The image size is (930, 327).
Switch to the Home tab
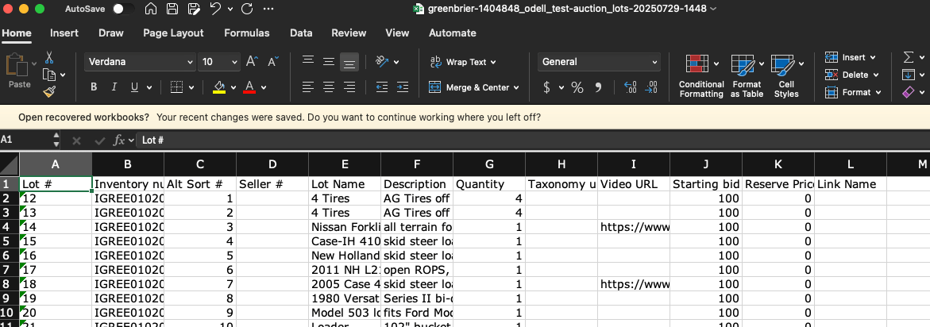coord(17,33)
